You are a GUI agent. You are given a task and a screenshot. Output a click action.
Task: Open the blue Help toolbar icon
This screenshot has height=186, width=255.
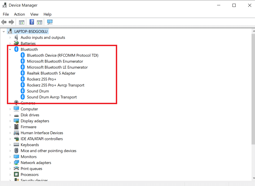coord(32,22)
